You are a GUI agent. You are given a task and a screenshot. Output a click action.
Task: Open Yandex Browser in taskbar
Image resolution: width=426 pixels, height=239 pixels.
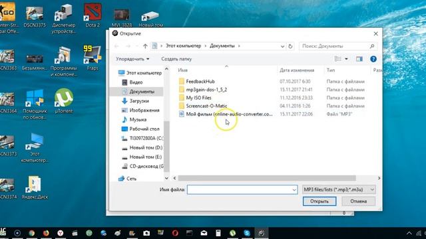(61, 233)
